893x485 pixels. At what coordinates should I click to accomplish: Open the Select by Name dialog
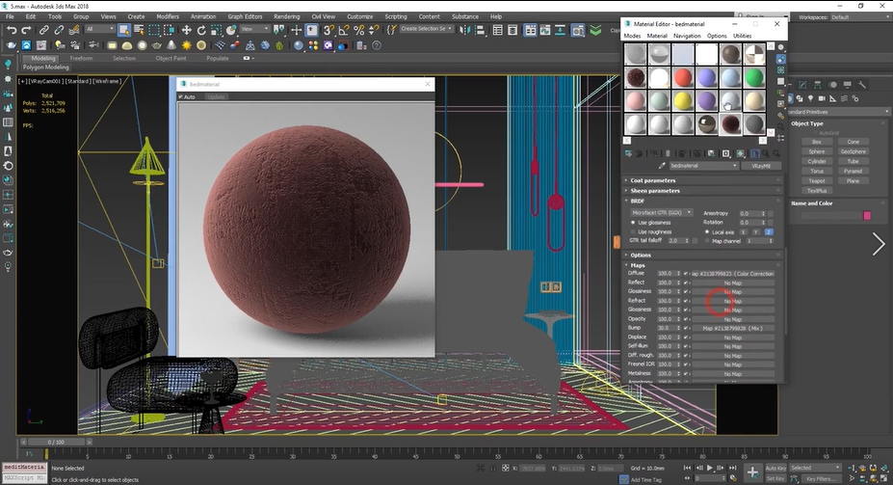click(139, 30)
